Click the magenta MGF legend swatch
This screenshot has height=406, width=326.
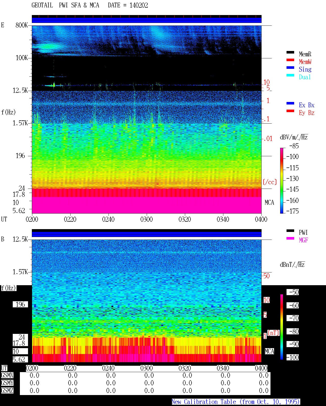290,238
